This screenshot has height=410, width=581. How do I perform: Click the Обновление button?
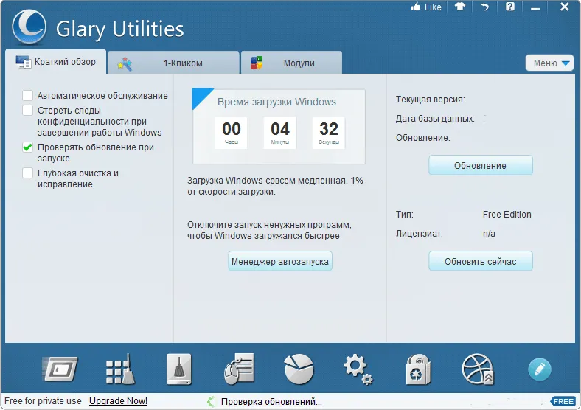[481, 165]
